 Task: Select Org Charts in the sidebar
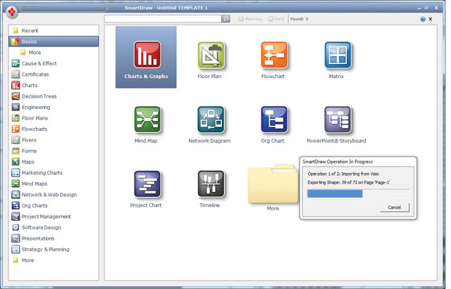coord(54,205)
